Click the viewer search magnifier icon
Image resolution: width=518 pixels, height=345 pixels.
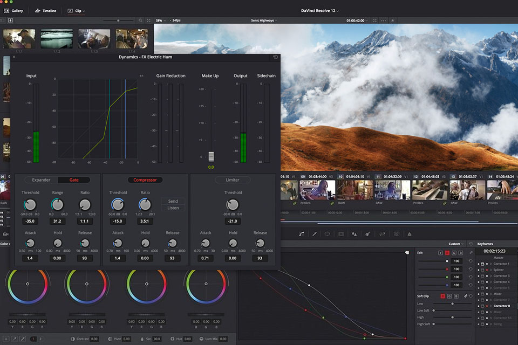pos(140,20)
